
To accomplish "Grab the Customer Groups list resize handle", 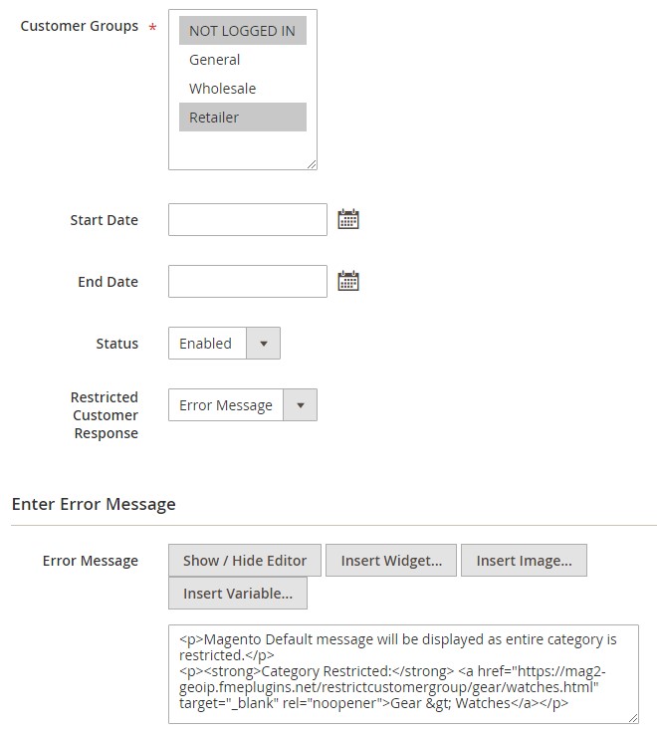I will pos(312,164).
